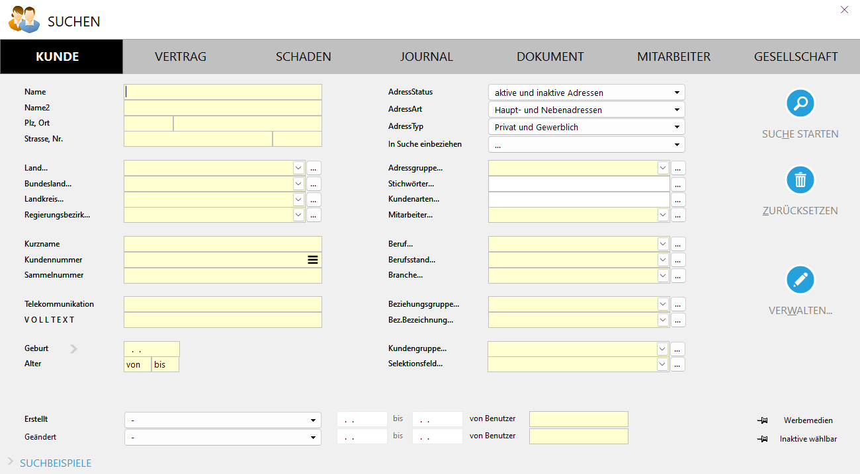Click the ellipsis button next to Beruf
860x474 pixels.
coord(678,244)
